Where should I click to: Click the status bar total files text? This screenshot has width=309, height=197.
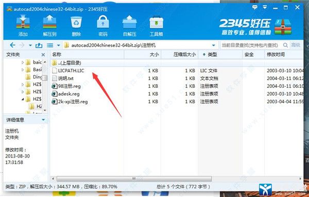point(183,186)
